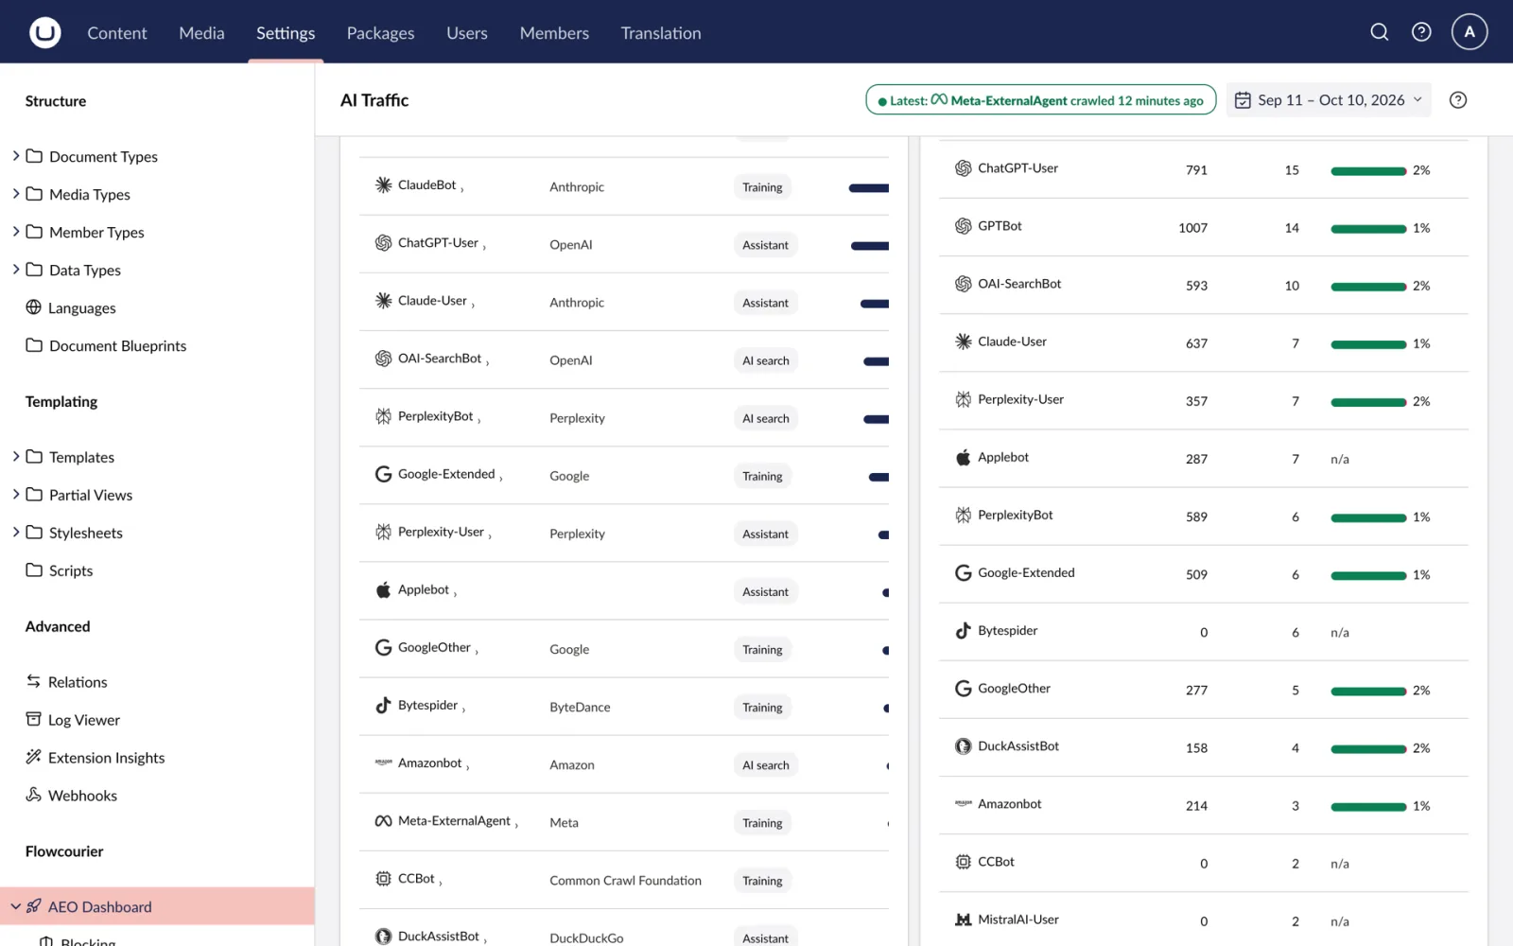
Task: Click the latest Meta-ExternalAgent crawl badge
Action: coord(1040,100)
